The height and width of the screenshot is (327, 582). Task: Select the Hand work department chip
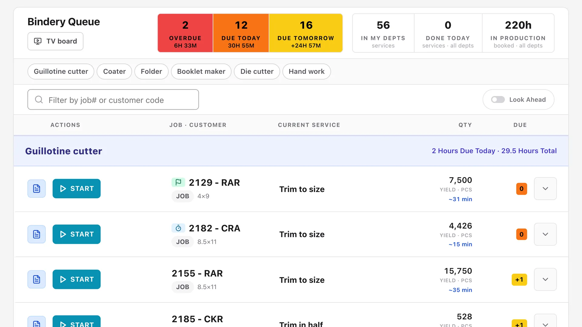306,71
